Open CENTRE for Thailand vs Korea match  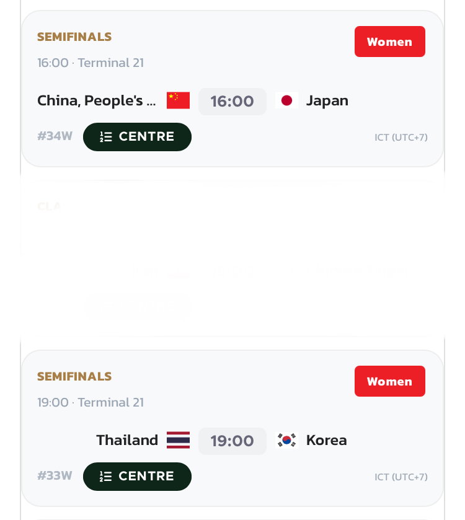(137, 477)
